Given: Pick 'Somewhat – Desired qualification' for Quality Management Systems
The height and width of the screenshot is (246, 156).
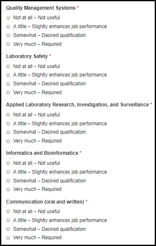Looking at the screenshot, I should (x=8, y=35).
